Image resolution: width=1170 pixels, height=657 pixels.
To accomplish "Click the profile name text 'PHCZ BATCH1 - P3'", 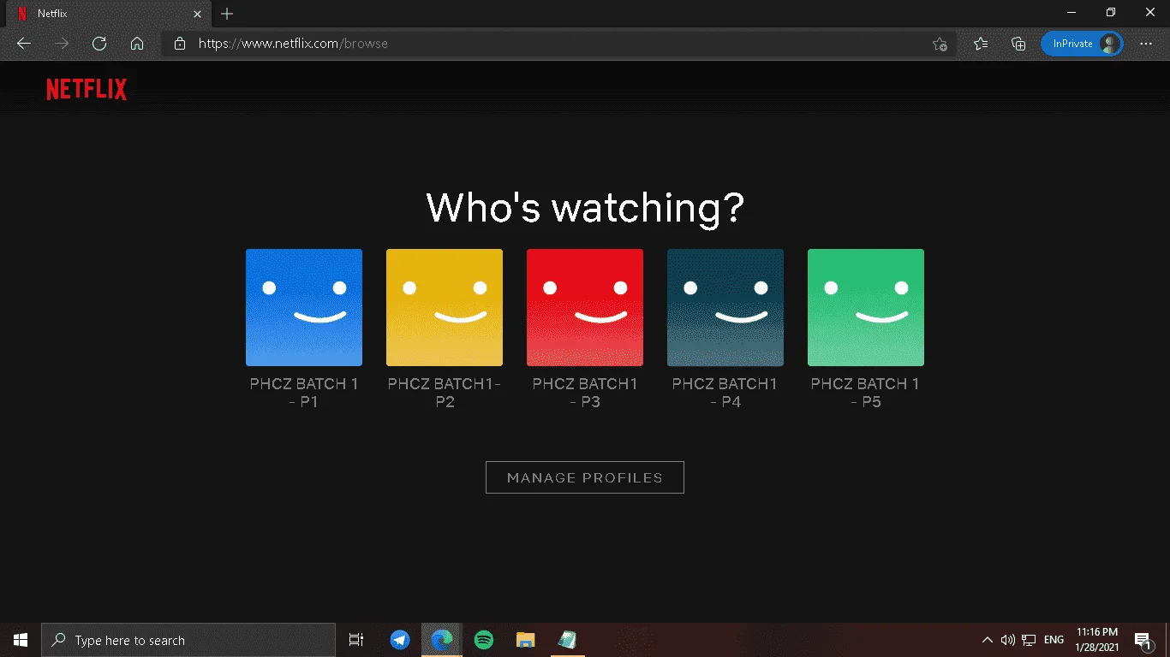I will point(585,393).
